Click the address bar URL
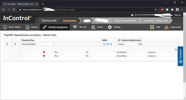Image resolution: width=186 pixels, height=100 pixels. coord(49,10)
